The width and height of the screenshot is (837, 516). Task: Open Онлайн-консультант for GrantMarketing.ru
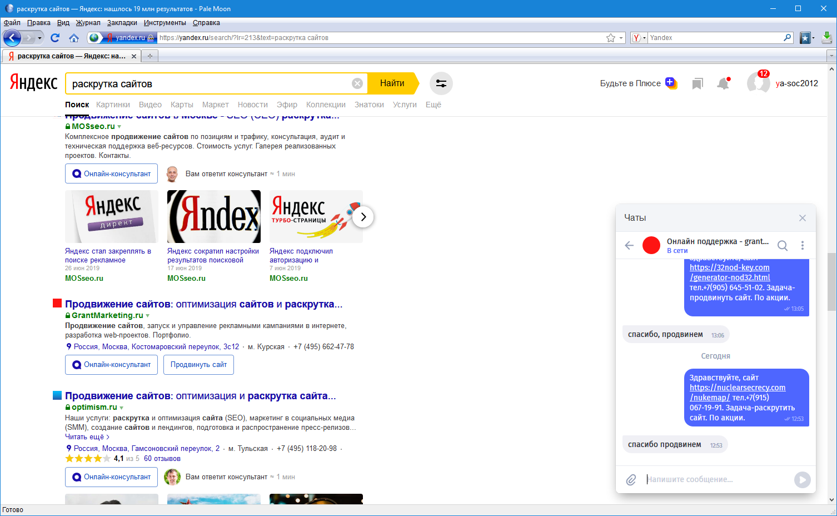click(x=111, y=365)
